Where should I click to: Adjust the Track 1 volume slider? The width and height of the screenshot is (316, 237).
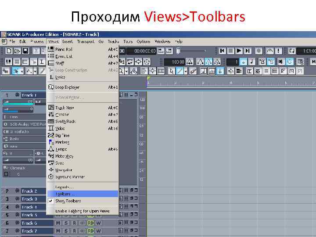[18, 102]
